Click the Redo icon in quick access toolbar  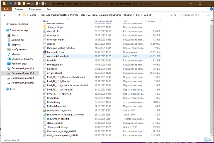tap(15, 4)
